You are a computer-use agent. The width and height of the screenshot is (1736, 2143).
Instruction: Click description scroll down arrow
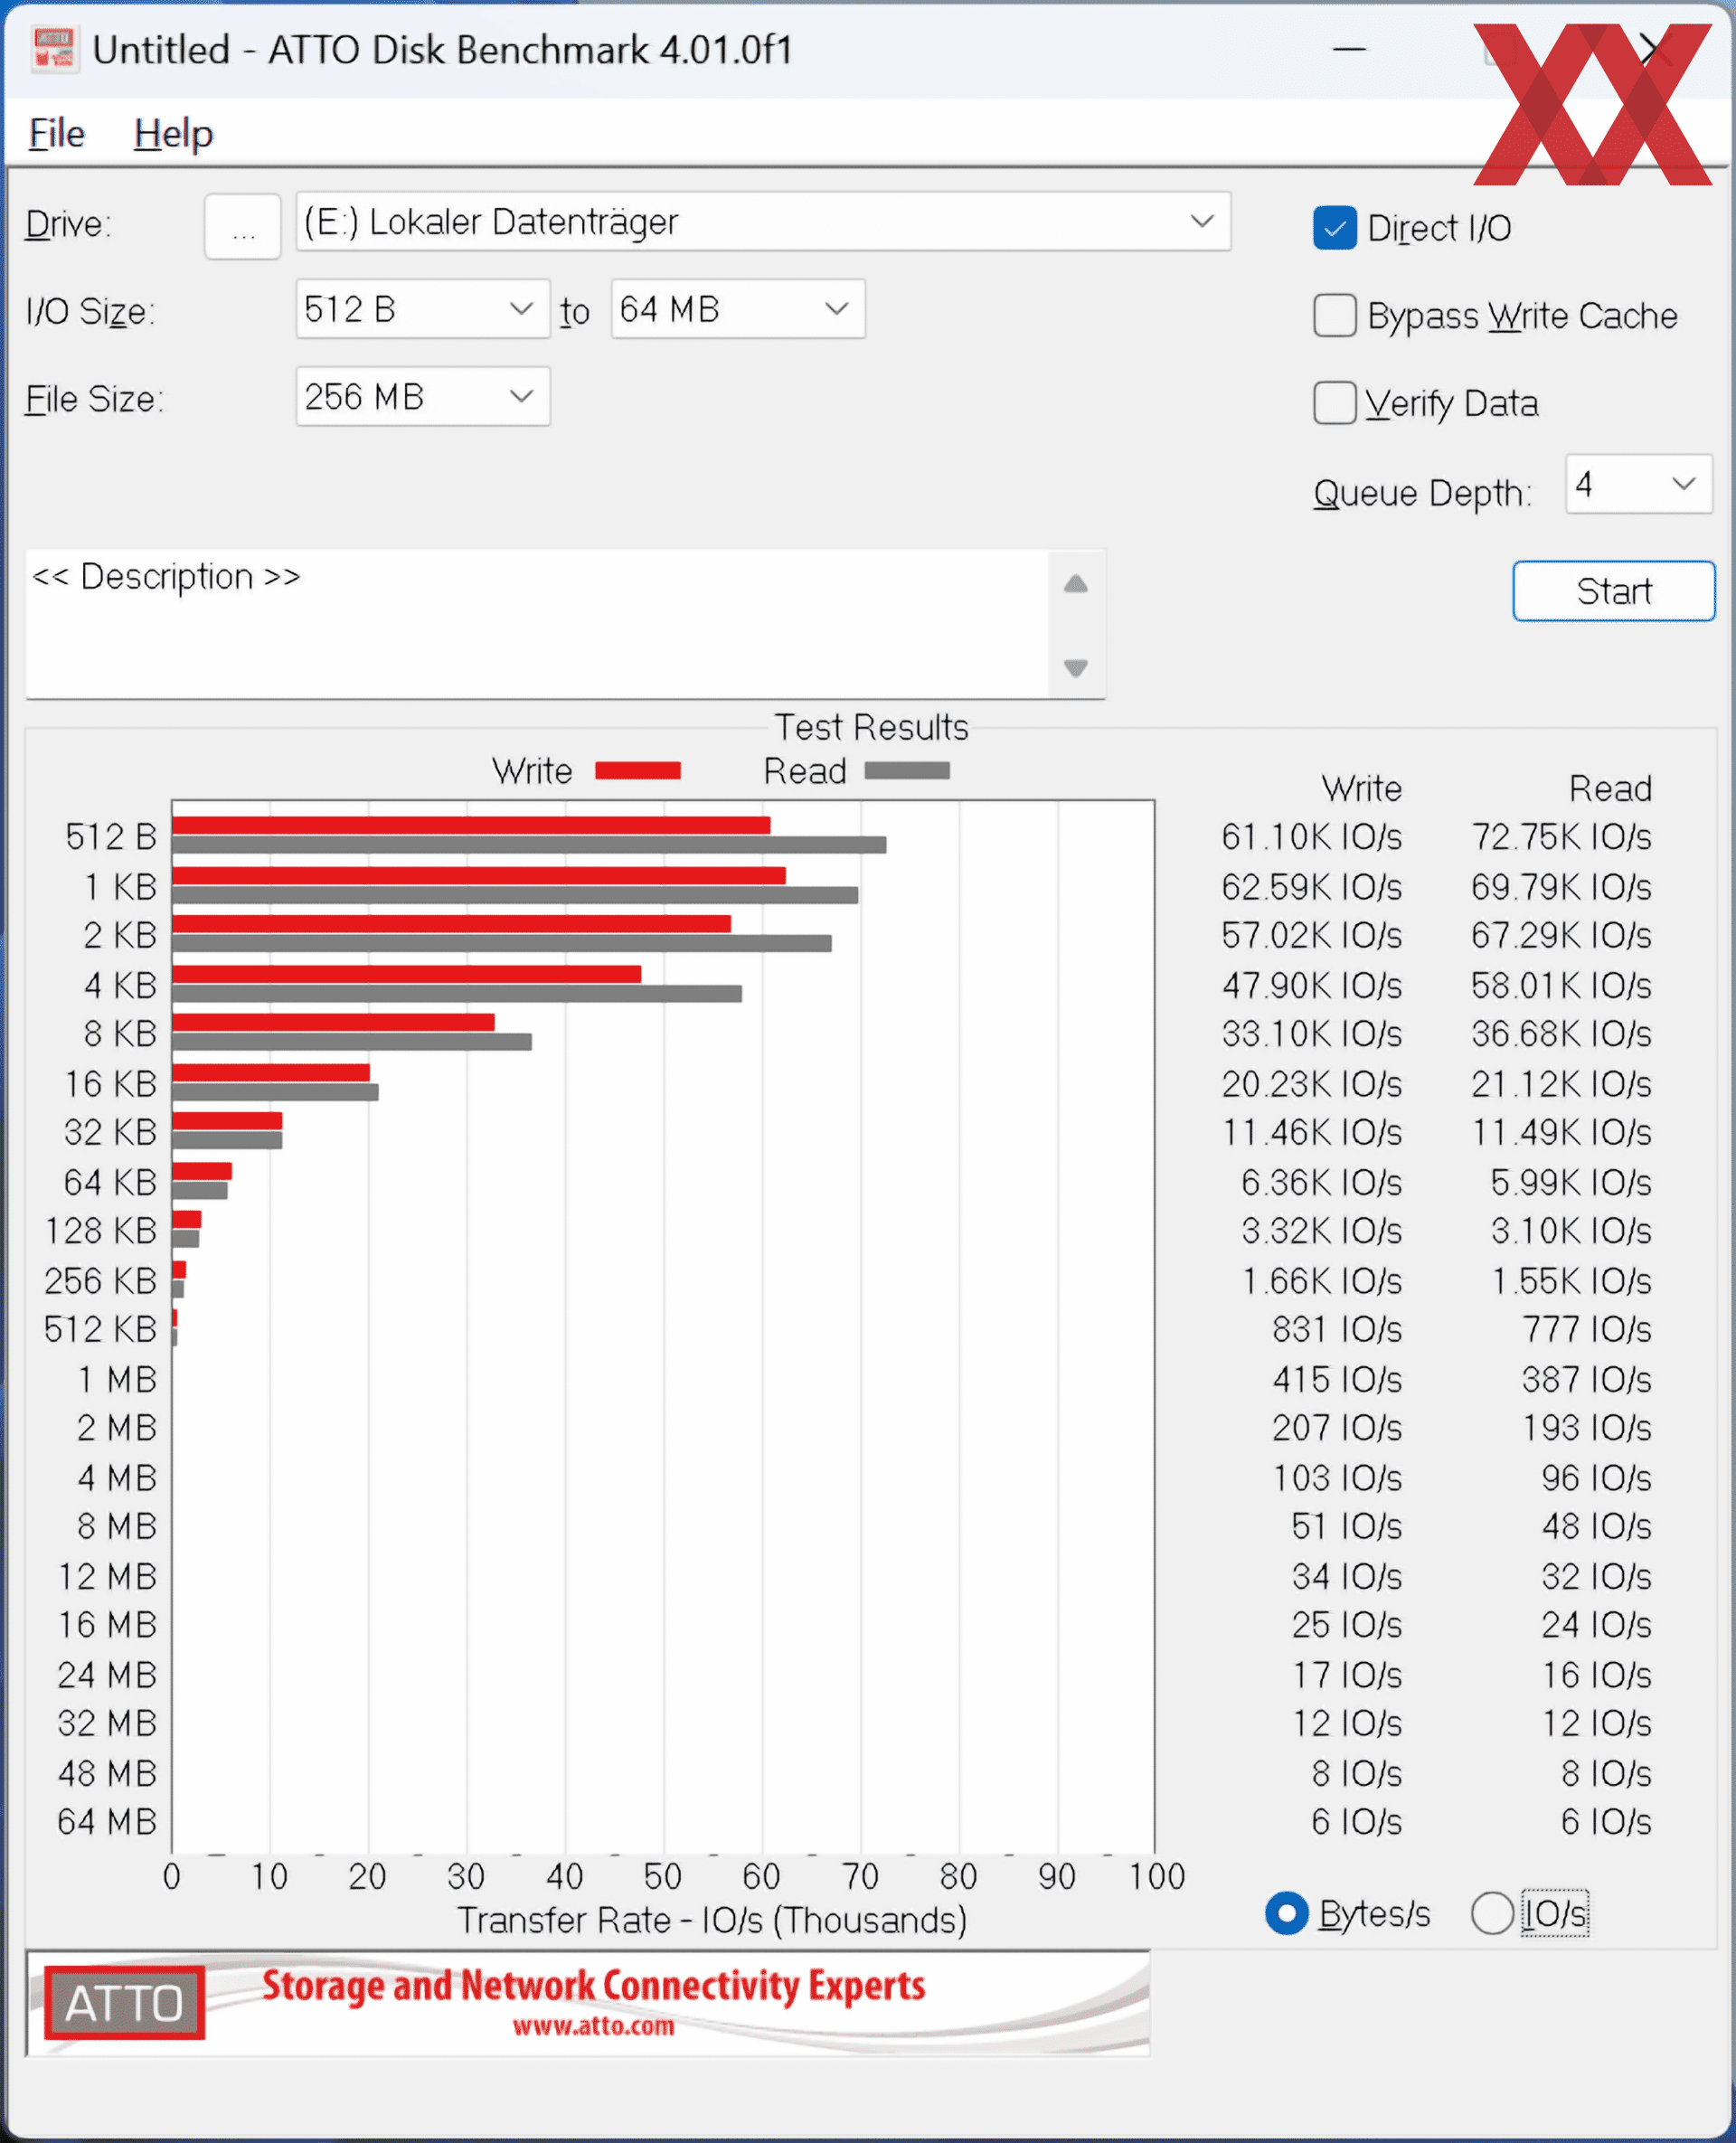point(1075,667)
